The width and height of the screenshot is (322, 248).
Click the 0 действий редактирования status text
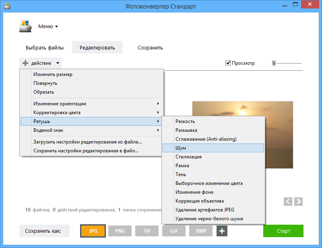84,210
